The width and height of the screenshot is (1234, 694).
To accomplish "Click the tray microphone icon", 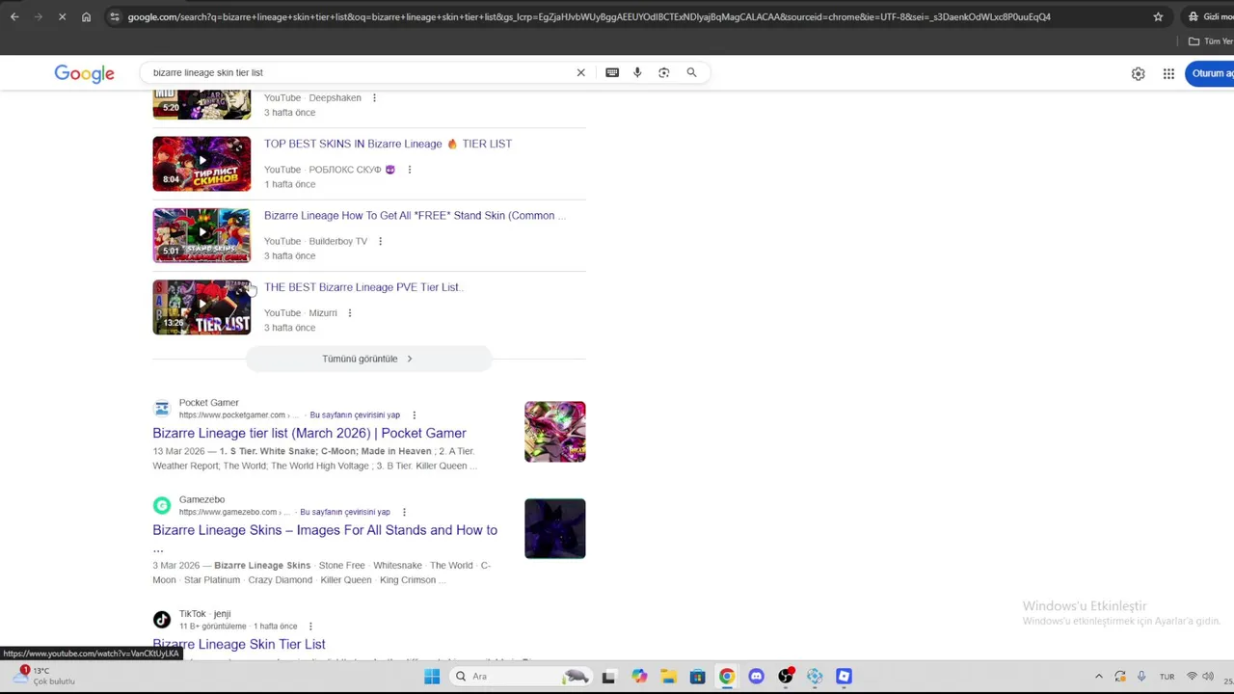I will 1141,677.
